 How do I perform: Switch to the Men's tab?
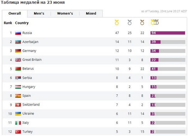pyautogui.click(x=39, y=14)
